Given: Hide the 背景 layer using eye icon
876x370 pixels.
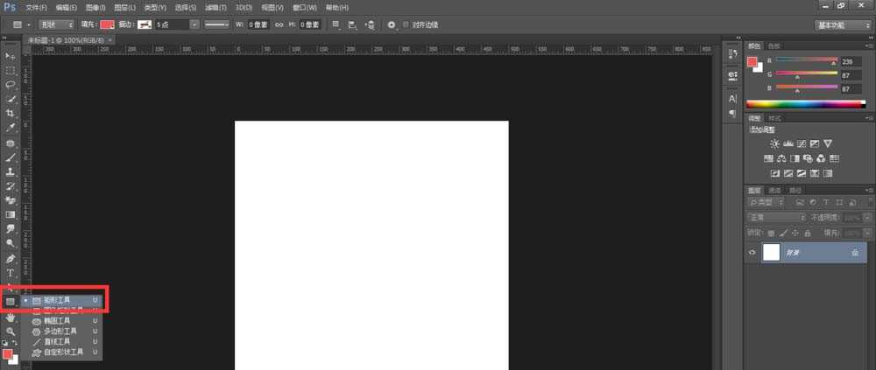Looking at the screenshot, I should point(752,252).
